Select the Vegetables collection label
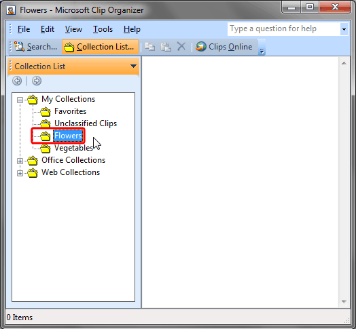This screenshot has width=356, height=329. pyautogui.click(x=73, y=148)
